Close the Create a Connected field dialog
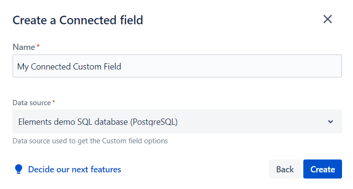The height and width of the screenshot is (189, 353). (328, 19)
